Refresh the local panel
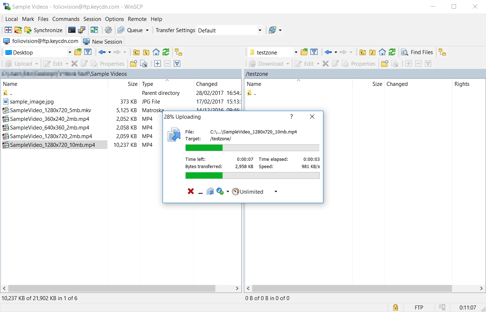 166,52
